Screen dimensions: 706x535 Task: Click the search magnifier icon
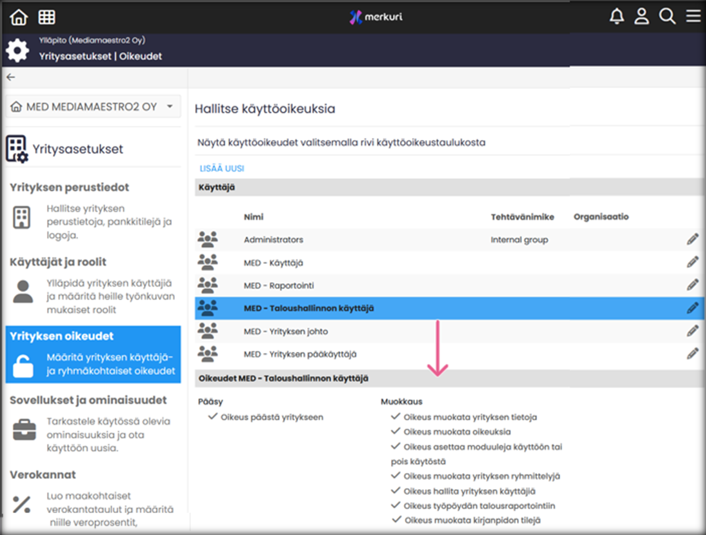click(667, 17)
